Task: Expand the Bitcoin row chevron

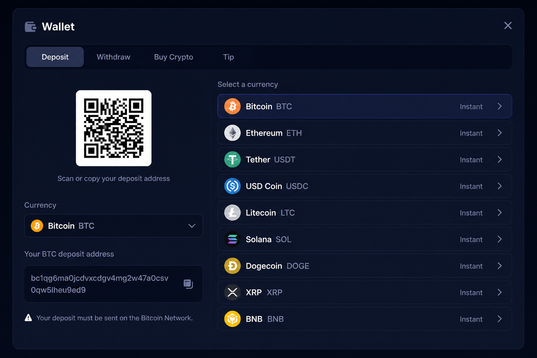Action: tap(500, 106)
